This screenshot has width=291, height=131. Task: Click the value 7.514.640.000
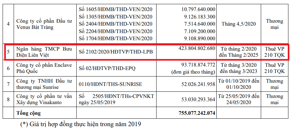click(199, 24)
